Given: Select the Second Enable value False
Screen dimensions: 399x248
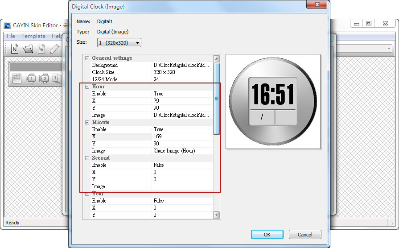Looking at the screenshot, I should pyautogui.click(x=182, y=165).
